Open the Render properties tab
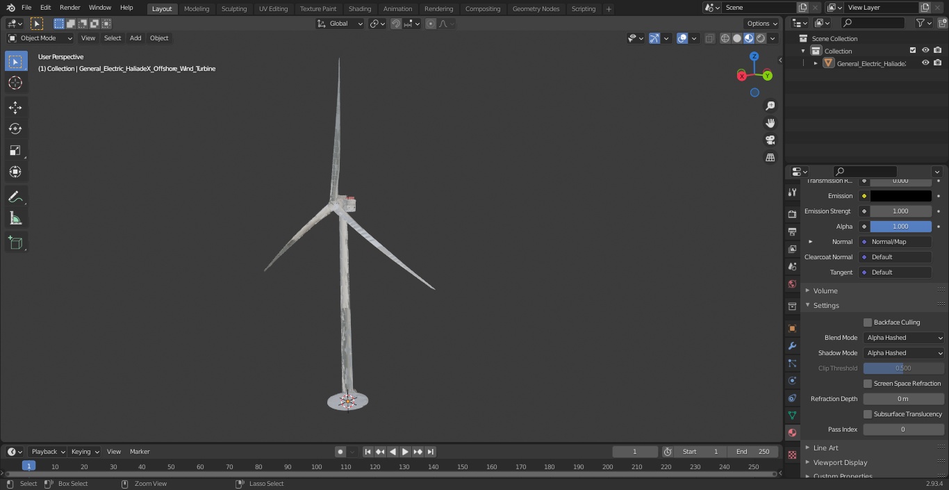The width and height of the screenshot is (949, 490). [x=792, y=214]
